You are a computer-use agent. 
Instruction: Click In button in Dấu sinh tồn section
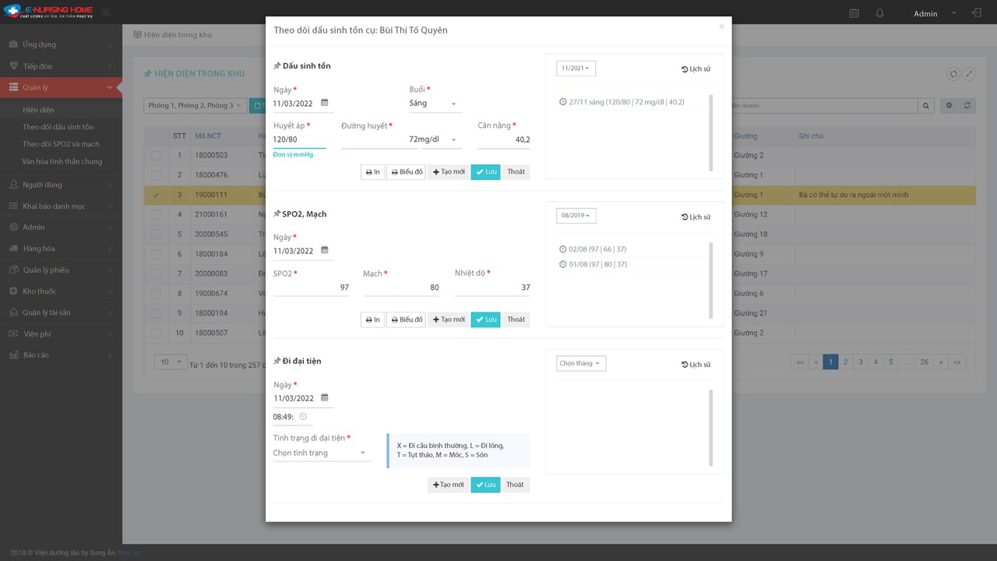(x=372, y=171)
